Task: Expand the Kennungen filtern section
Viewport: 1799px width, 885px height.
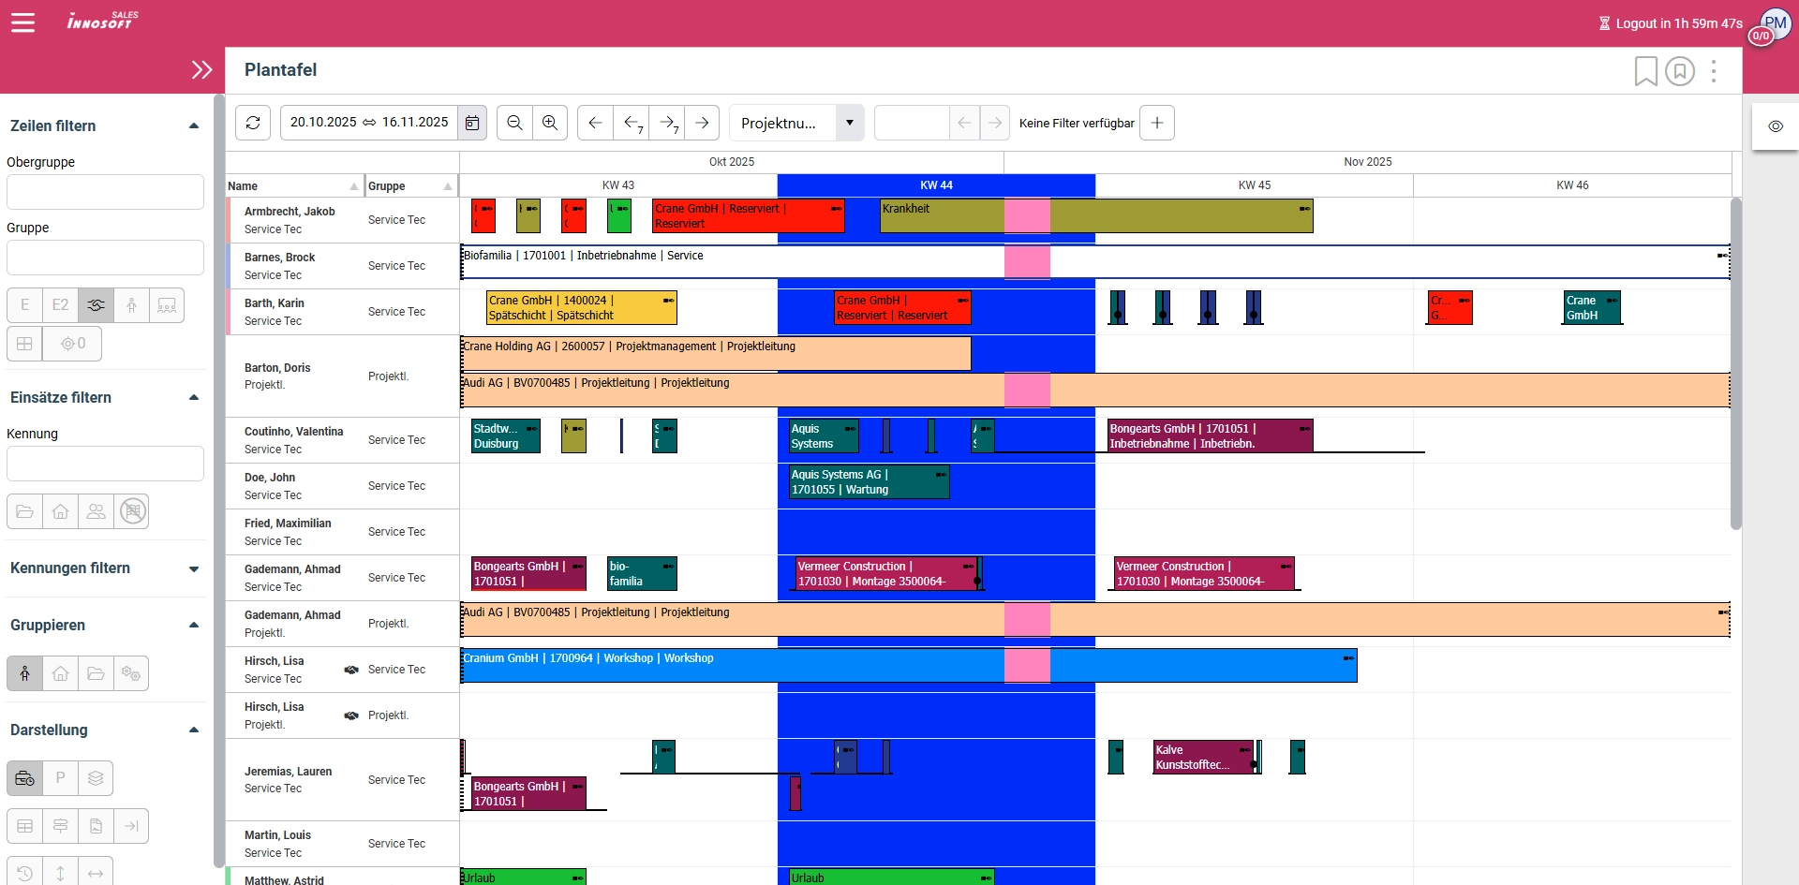Action: coord(194,568)
